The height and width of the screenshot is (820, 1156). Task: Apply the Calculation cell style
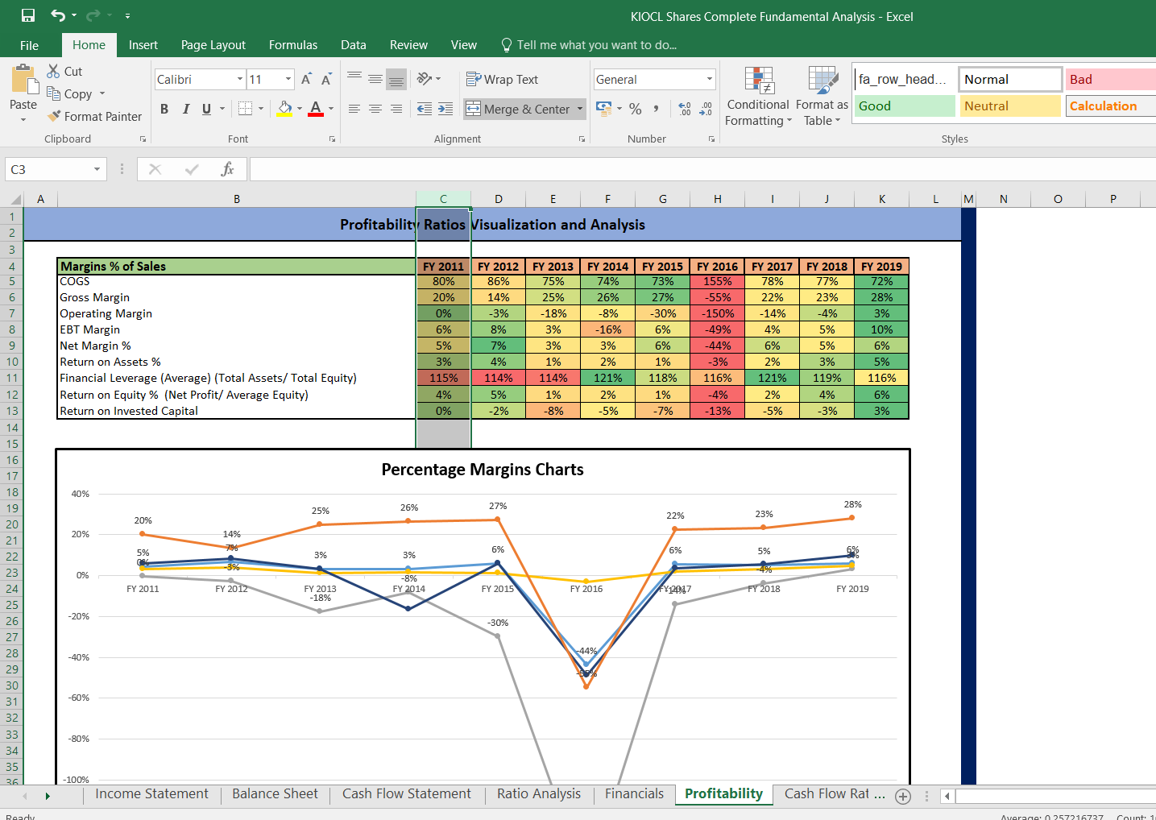click(x=1111, y=106)
